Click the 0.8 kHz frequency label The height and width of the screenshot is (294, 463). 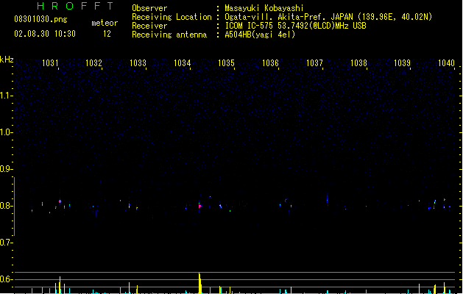[6, 206]
